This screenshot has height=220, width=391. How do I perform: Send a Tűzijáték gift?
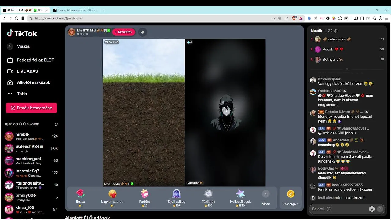pyautogui.click(x=209, y=198)
